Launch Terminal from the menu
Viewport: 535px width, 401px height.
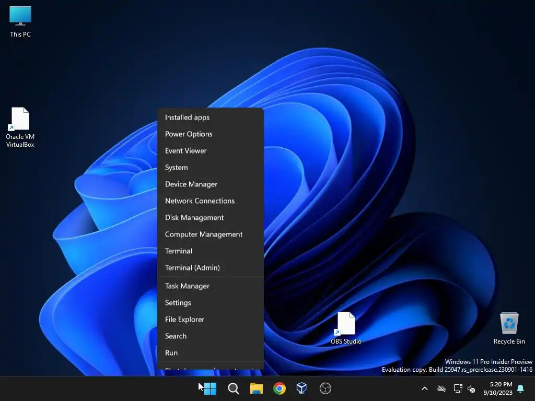pos(211,251)
